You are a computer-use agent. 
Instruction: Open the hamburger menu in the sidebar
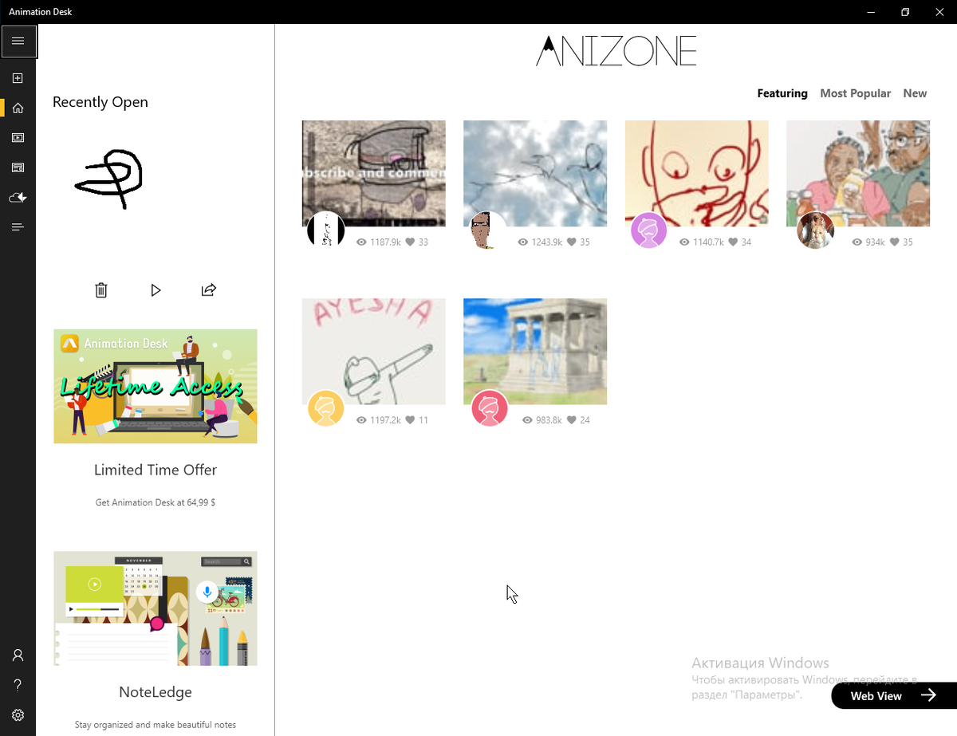click(18, 41)
